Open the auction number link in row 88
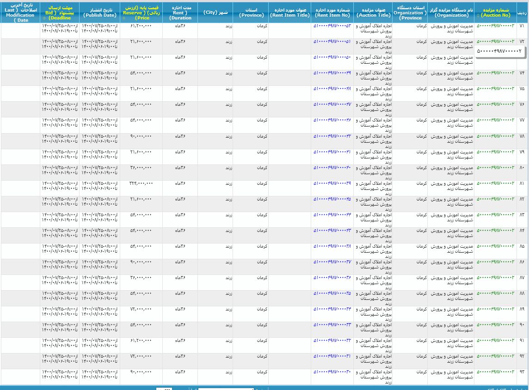529x390 pixels. pyautogui.click(x=495, y=293)
